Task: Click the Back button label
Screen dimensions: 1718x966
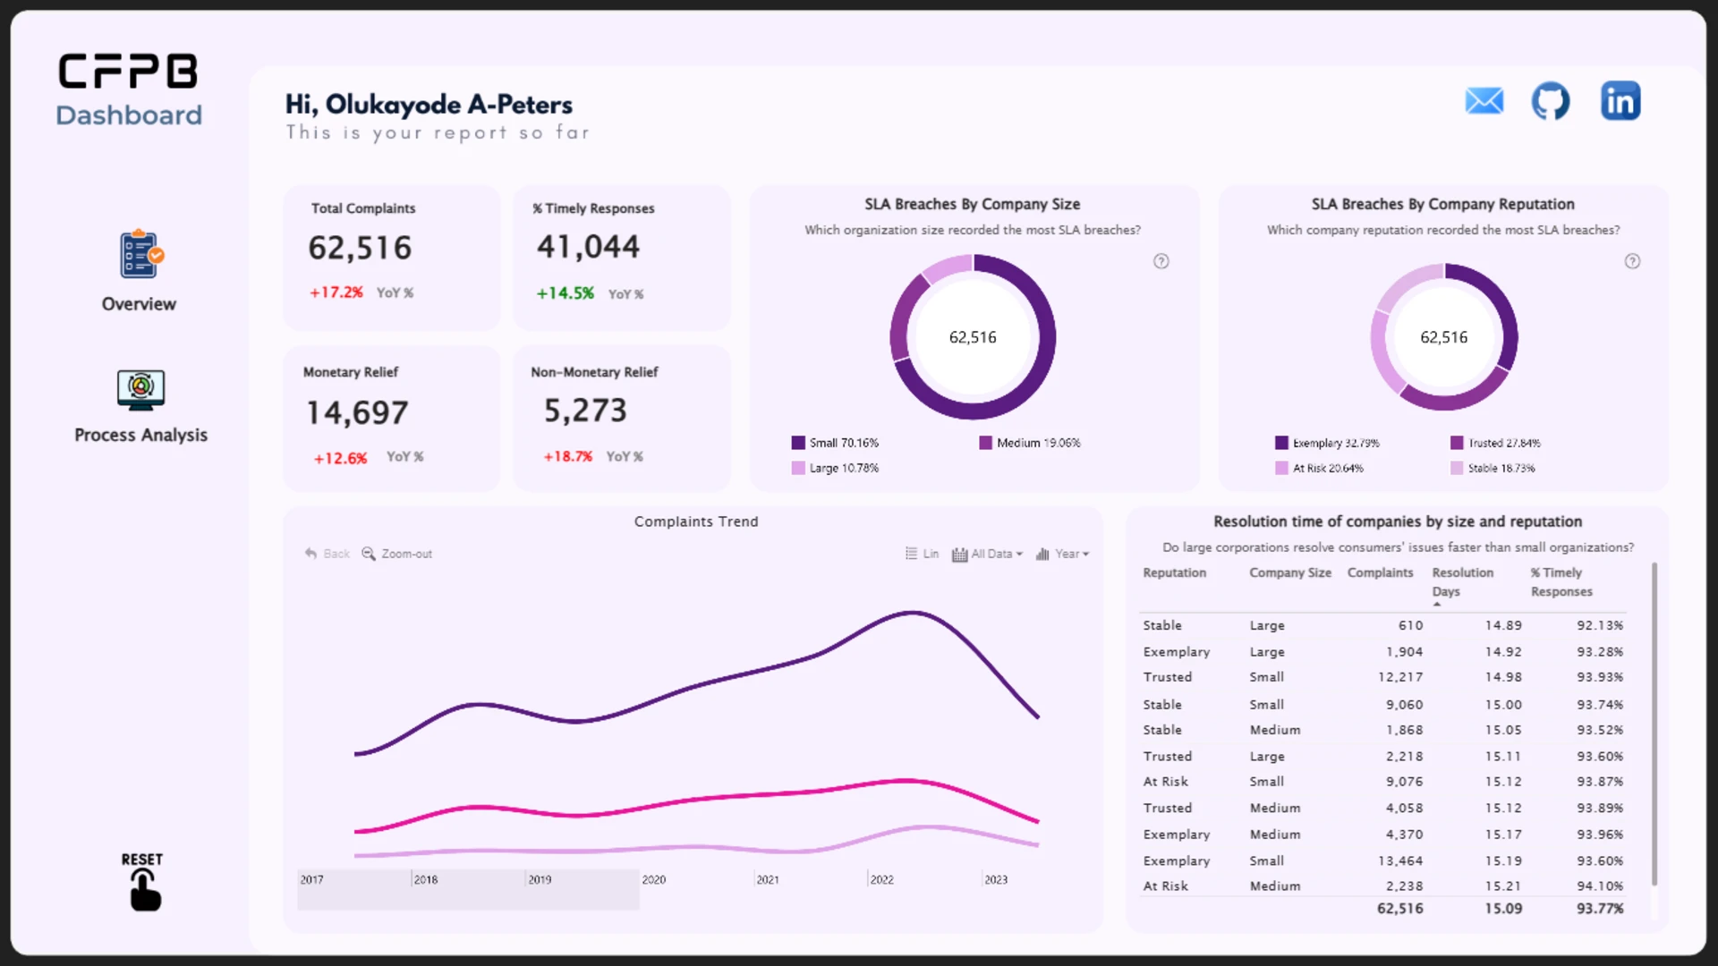Action: pos(336,554)
